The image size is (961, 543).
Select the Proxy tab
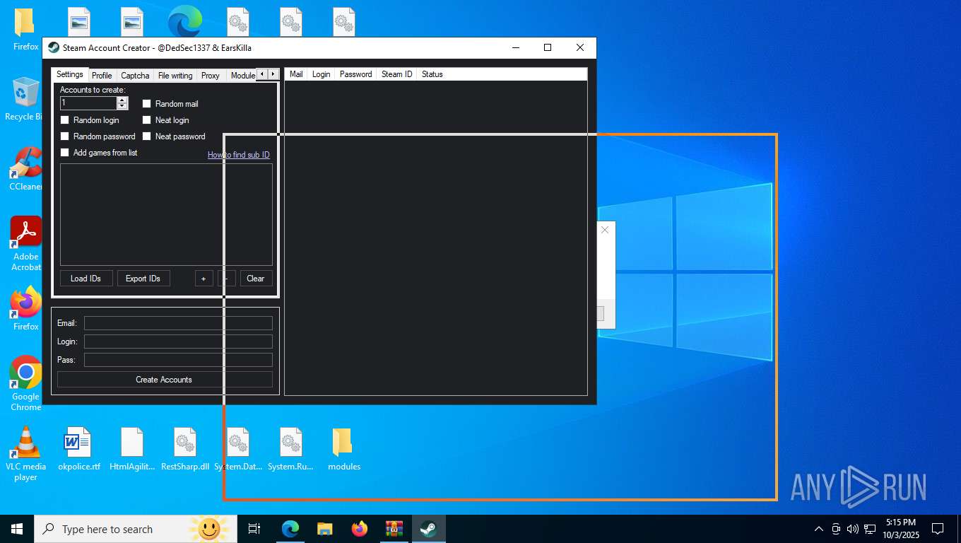pos(211,75)
